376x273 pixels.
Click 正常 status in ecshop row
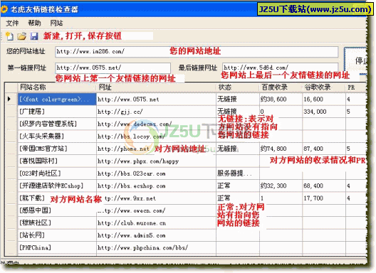(x=237, y=186)
